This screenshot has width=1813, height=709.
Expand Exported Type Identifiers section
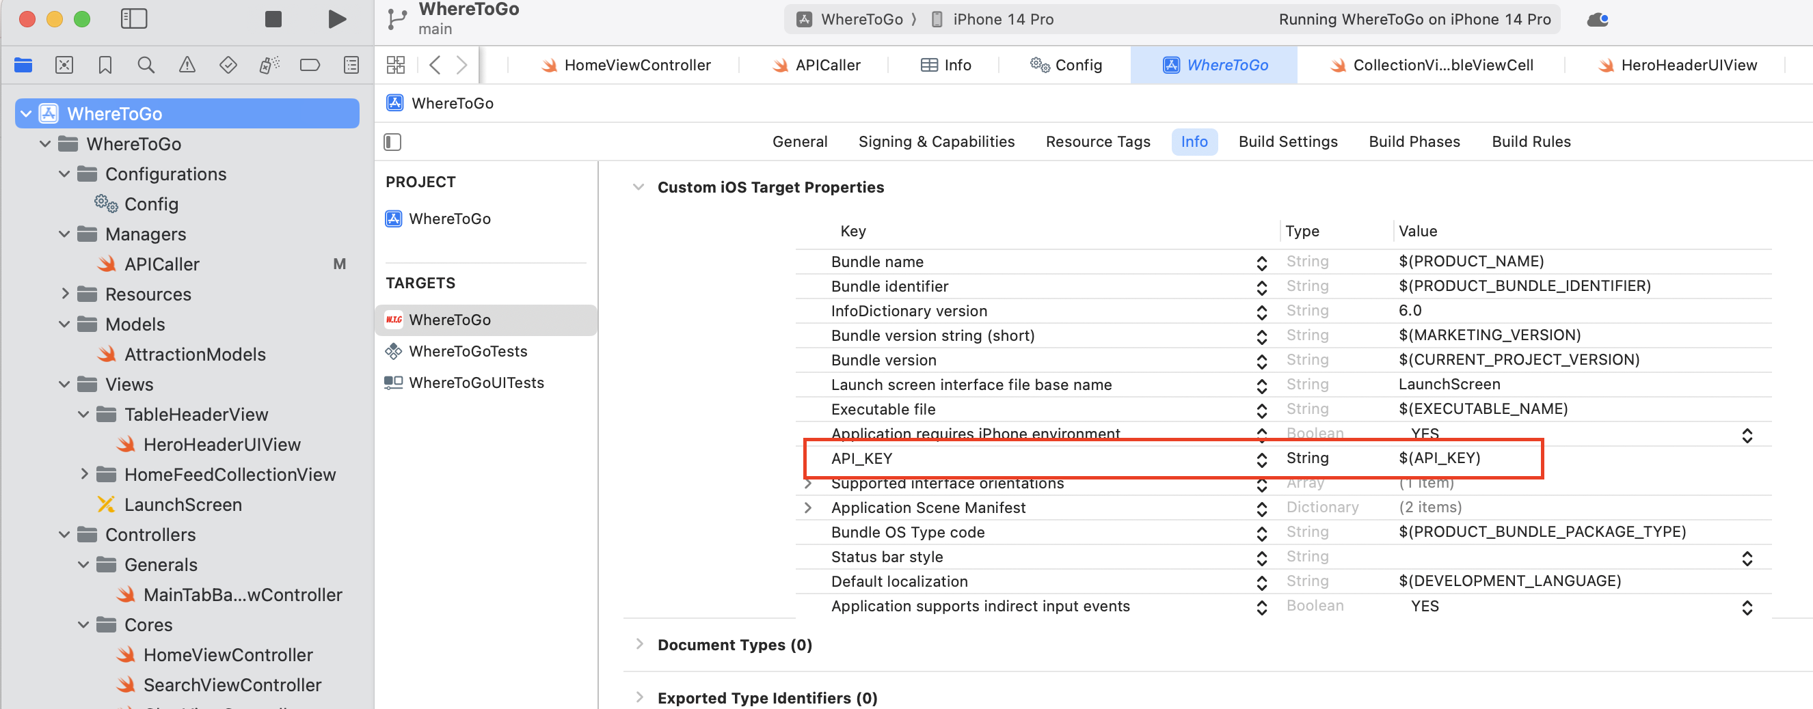(x=639, y=698)
